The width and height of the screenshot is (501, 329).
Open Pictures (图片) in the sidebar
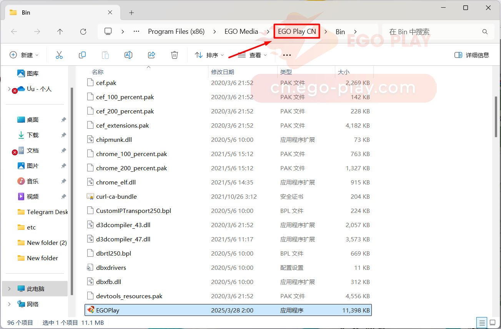[33, 166]
